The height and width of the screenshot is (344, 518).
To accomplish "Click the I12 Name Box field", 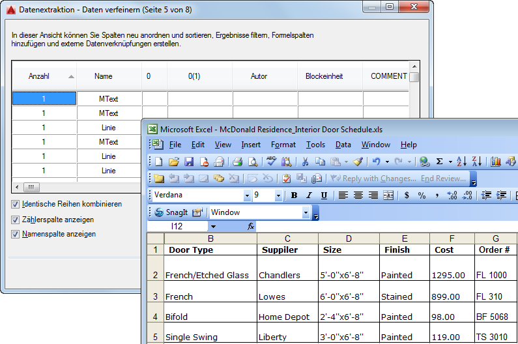I will (x=177, y=226).
